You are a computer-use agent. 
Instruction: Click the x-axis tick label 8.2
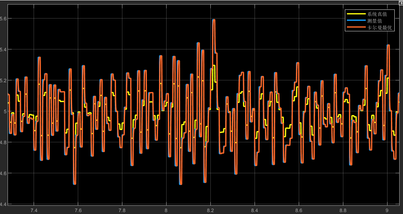(210, 210)
